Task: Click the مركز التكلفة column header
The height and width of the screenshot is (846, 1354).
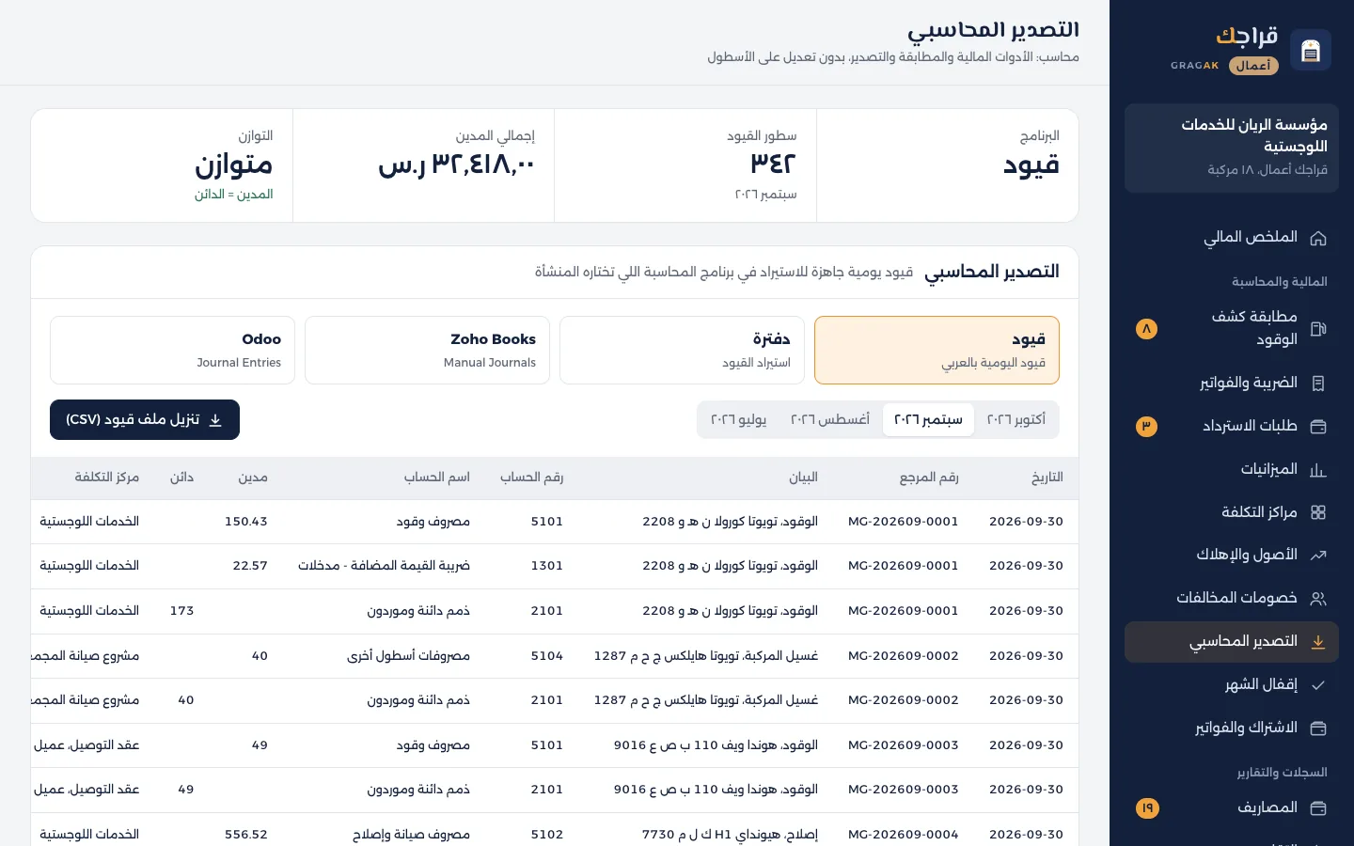Action: point(107,478)
